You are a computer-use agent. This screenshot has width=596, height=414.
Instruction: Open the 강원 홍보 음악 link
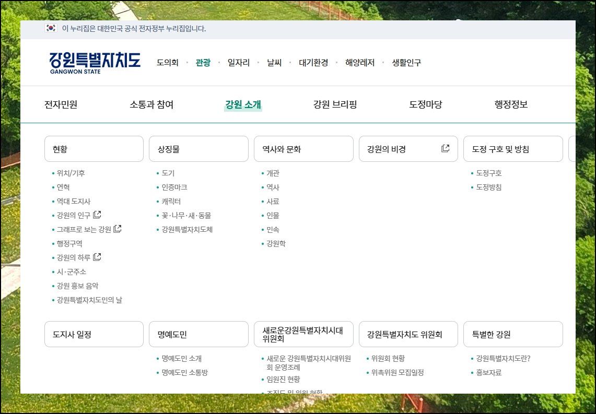77,286
